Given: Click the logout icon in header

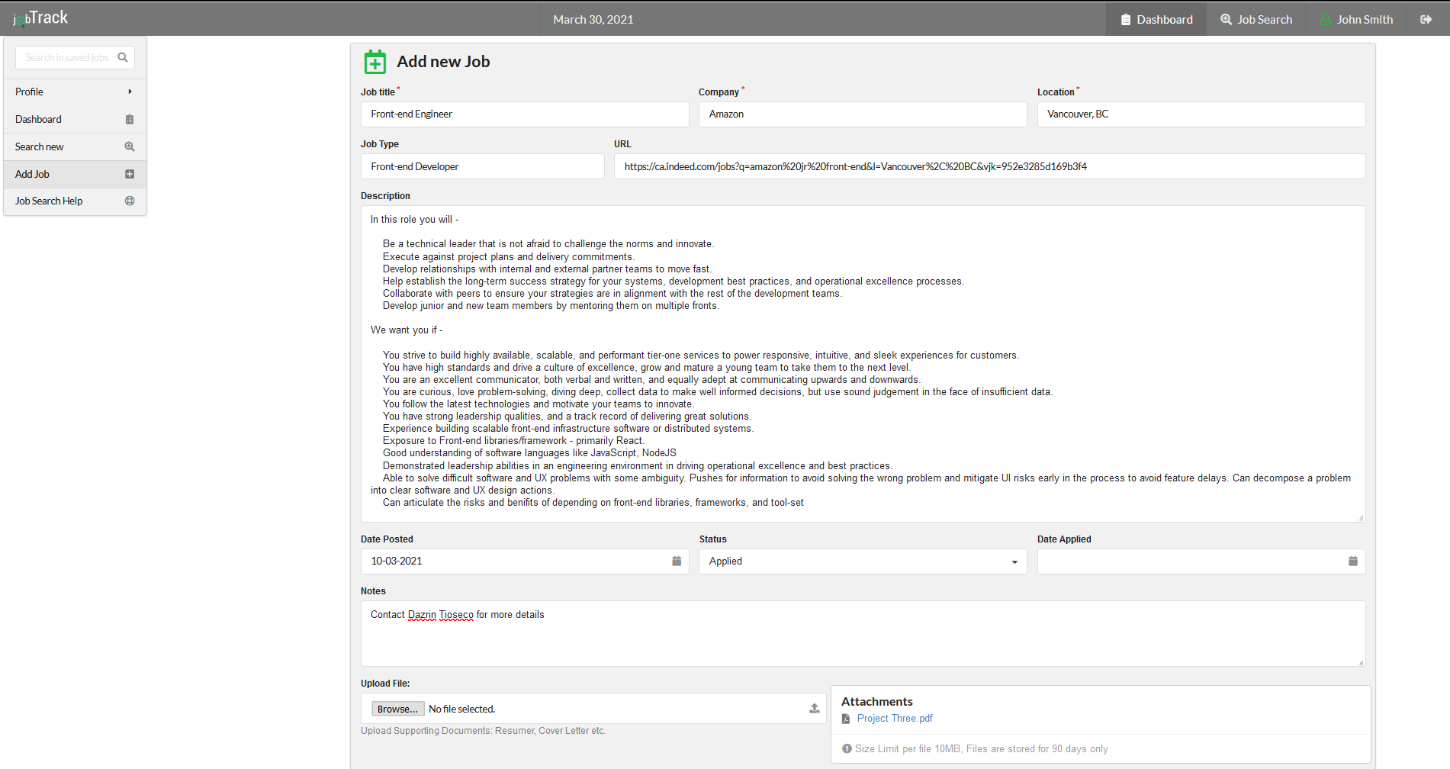Looking at the screenshot, I should tap(1426, 20).
